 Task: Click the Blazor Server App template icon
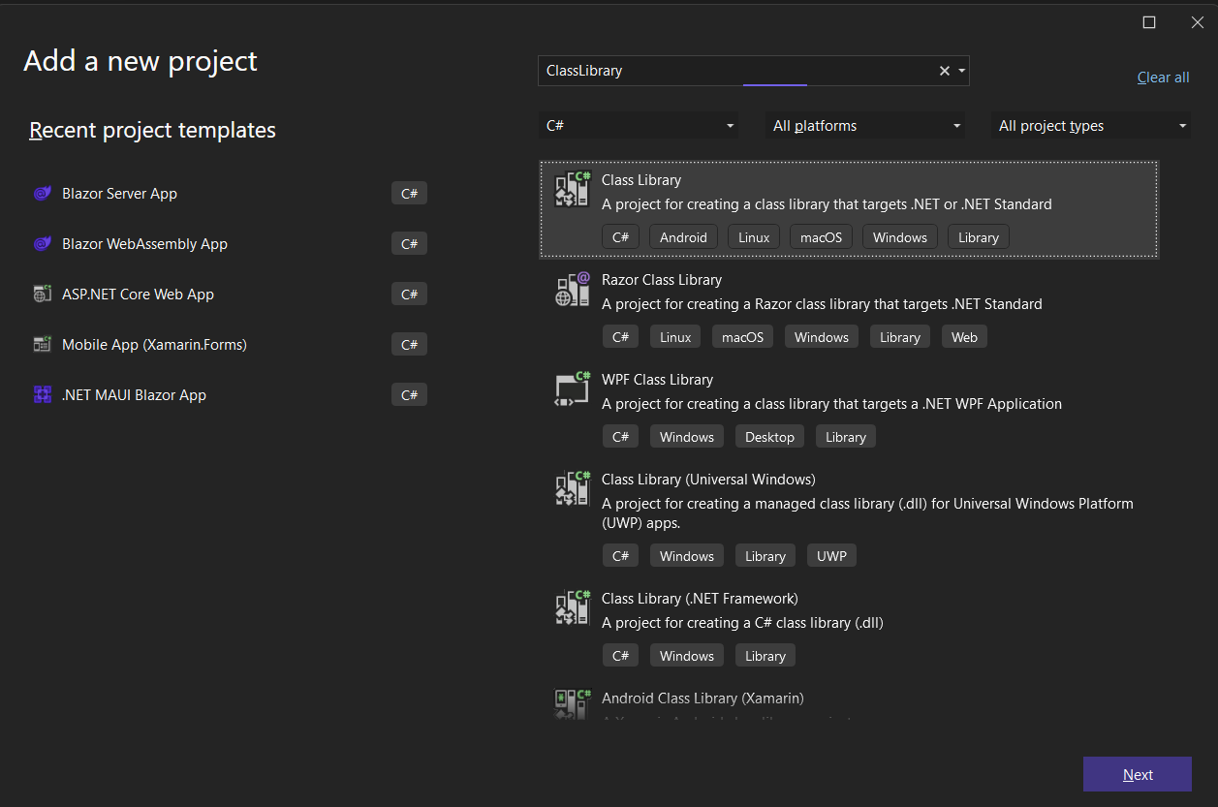pos(42,194)
